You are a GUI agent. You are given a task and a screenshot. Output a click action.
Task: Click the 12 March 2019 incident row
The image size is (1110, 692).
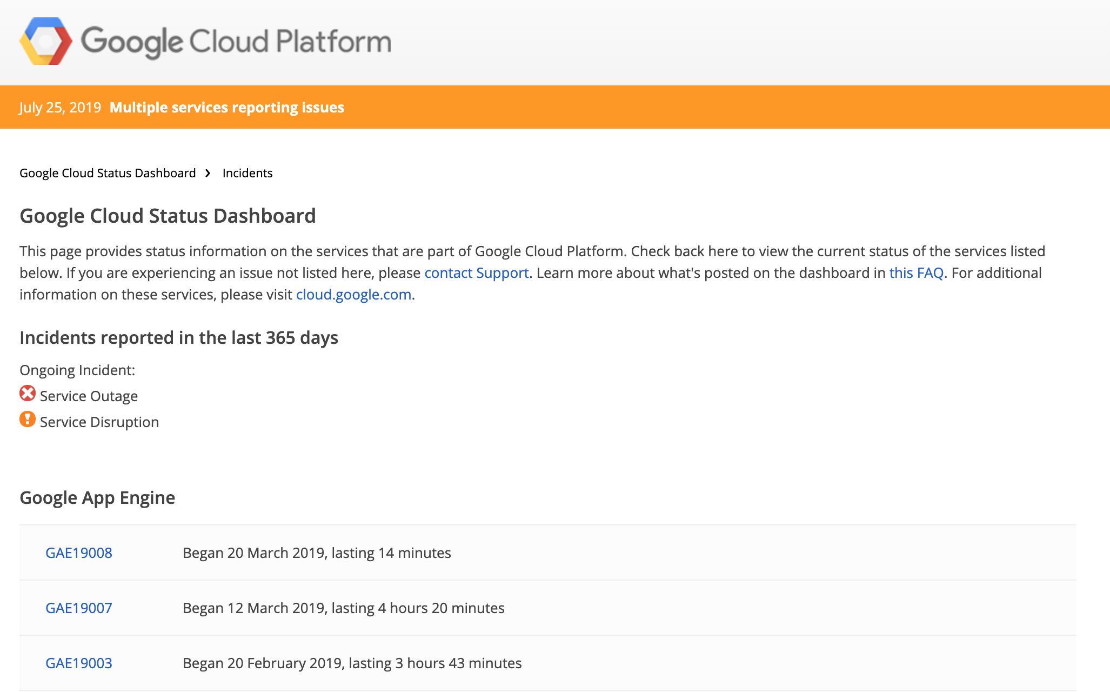click(343, 608)
